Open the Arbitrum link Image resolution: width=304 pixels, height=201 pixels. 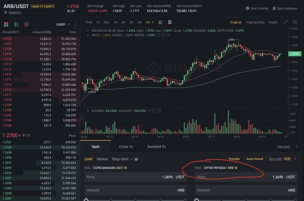pos(15,12)
